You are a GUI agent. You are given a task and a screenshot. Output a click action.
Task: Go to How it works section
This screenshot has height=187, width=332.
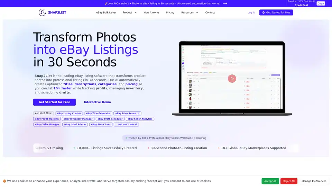[x=151, y=12]
